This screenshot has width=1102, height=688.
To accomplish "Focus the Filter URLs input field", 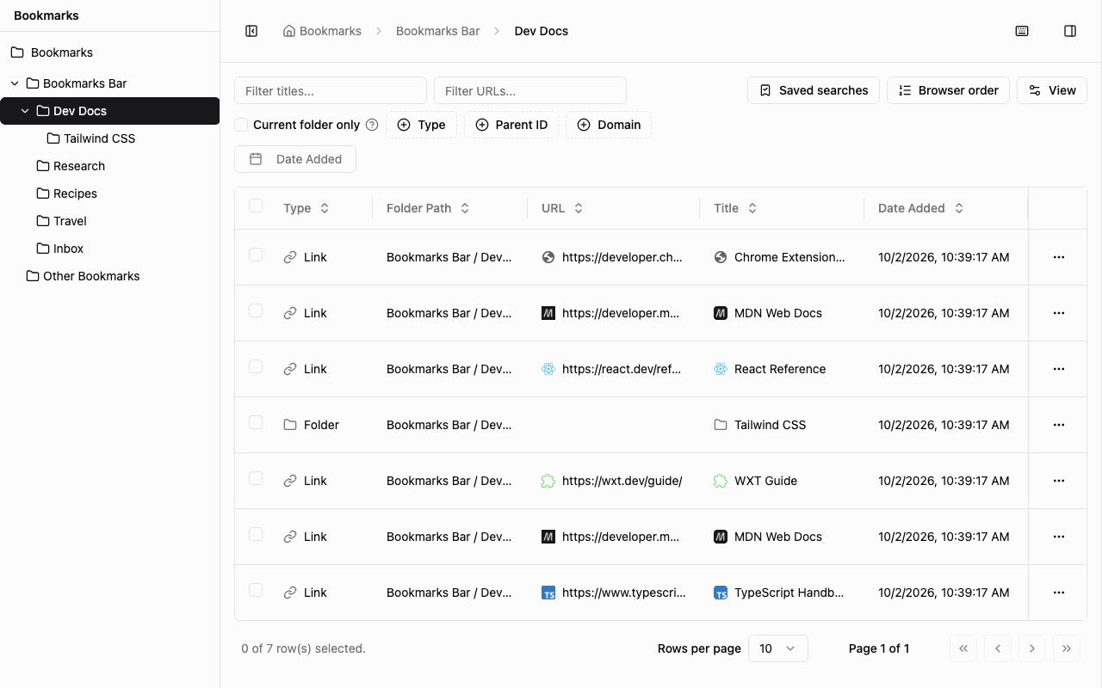I will [x=530, y=90].
